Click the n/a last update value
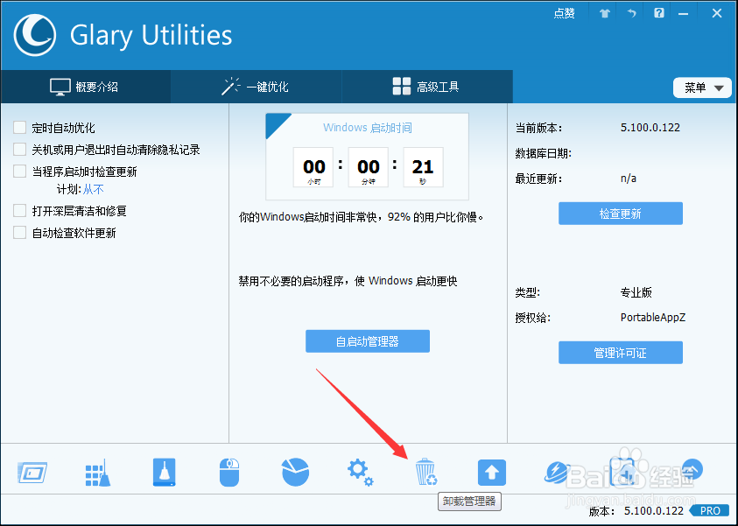 coord(629,179)
